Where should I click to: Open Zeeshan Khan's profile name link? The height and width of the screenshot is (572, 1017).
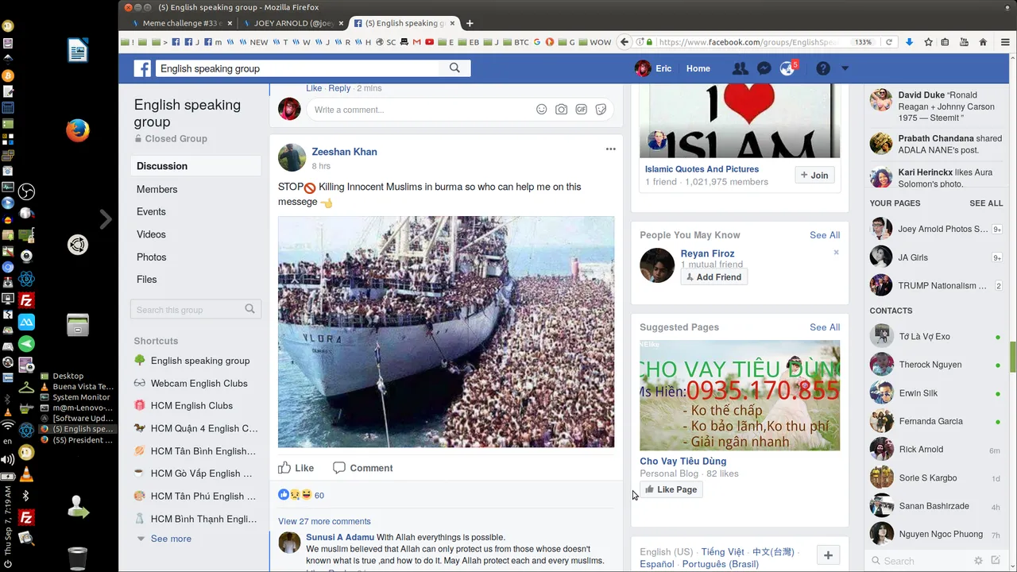click(344, 152)
